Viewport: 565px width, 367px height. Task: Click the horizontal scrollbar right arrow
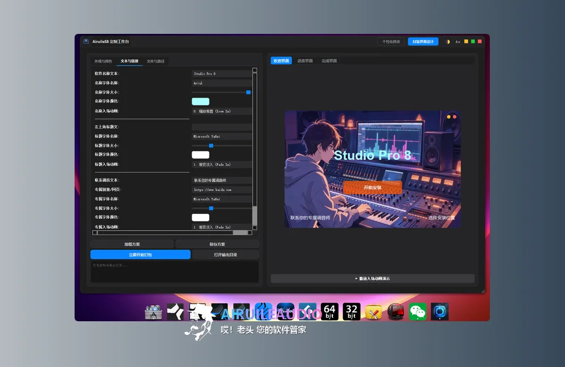pos(250,233)
